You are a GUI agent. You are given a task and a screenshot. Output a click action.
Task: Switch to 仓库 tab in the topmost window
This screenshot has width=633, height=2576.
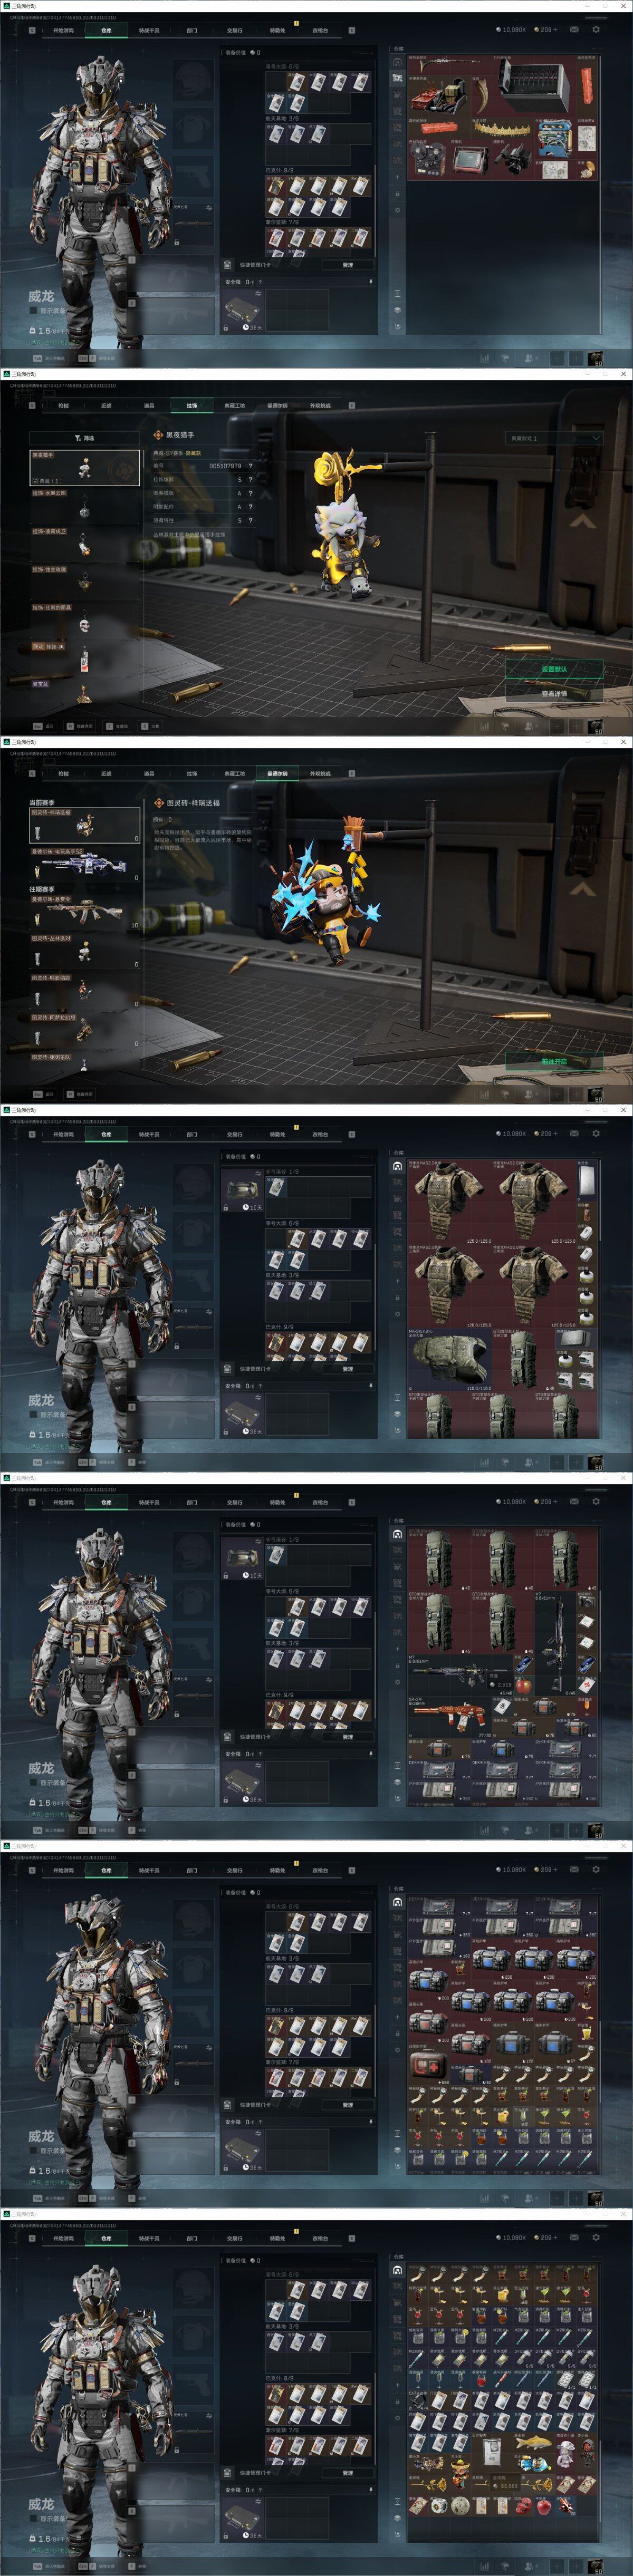pos(106,30)
